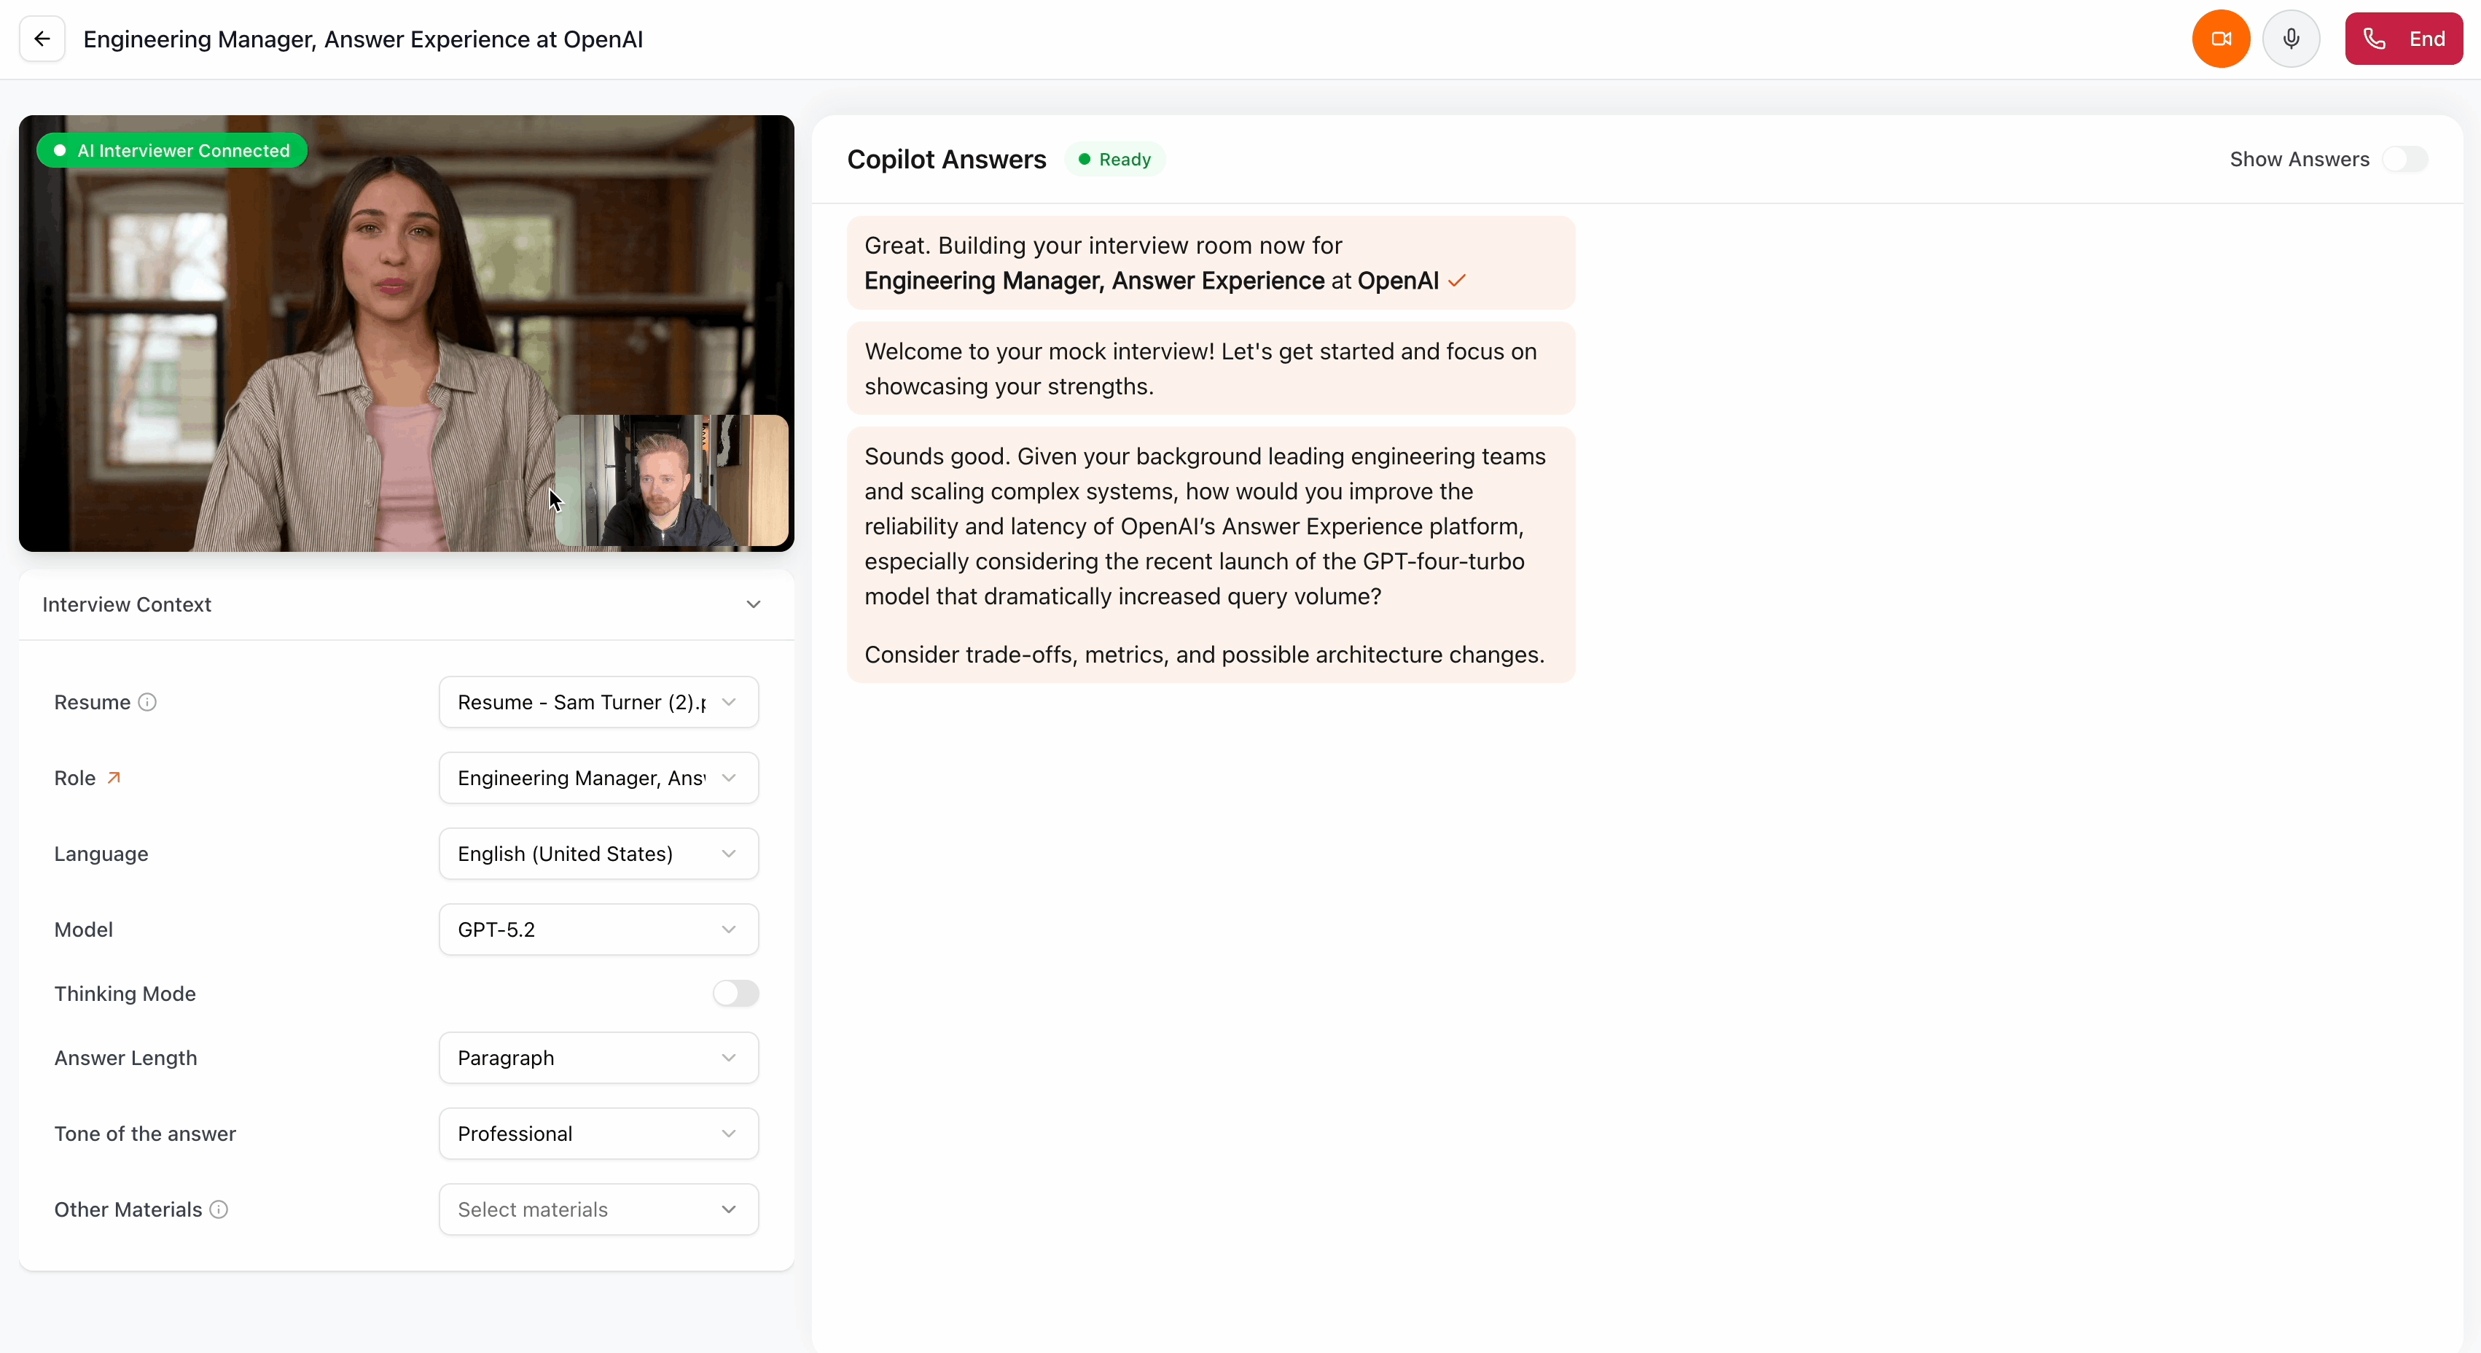Click the Interview Context label
This screenshot has height=1353, width=2481.
click(x=127, y=604)
